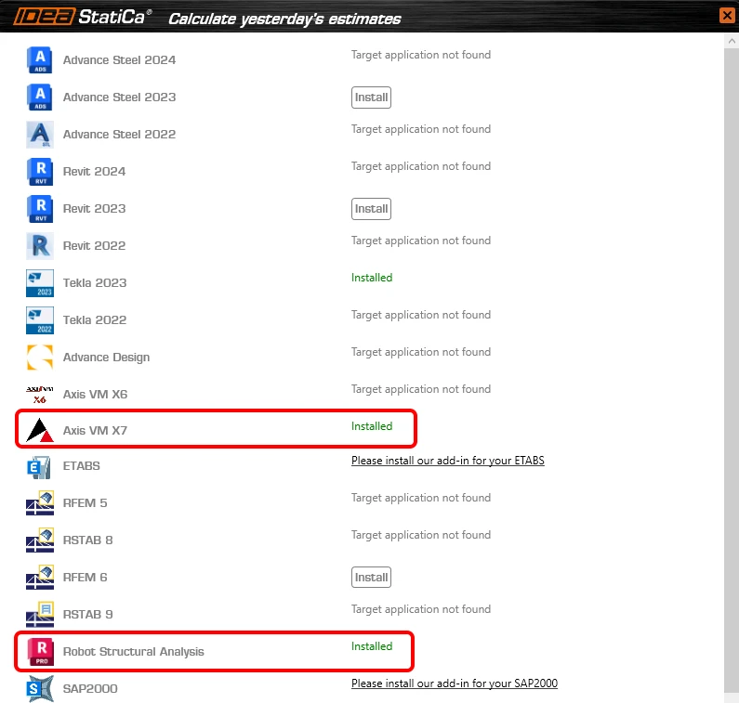The height and width of the screenshot is (703, 739).
Task: Click 'Target application not found' for RSTAB 9
Action: pyautogui.click(x=421, y=609)
